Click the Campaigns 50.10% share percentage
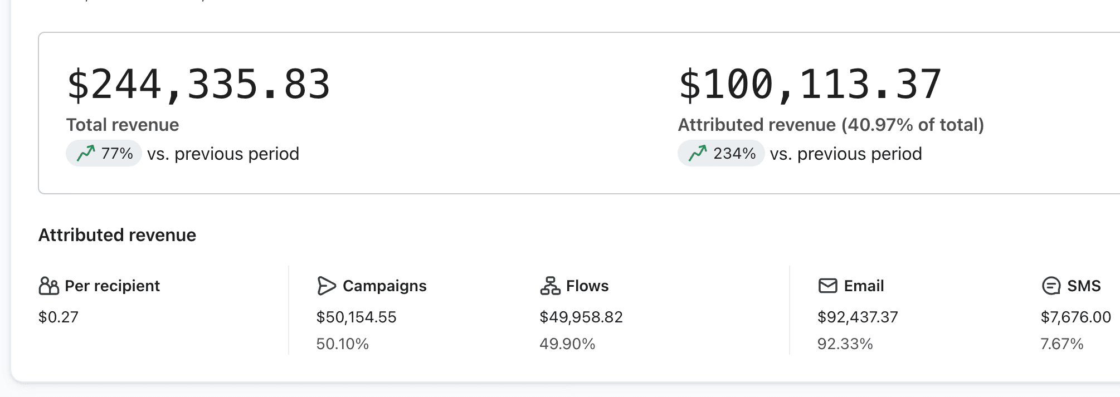1120x397 pixels. click(342, 344)
